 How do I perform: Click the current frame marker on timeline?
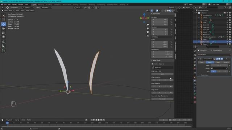coord(7,123)
